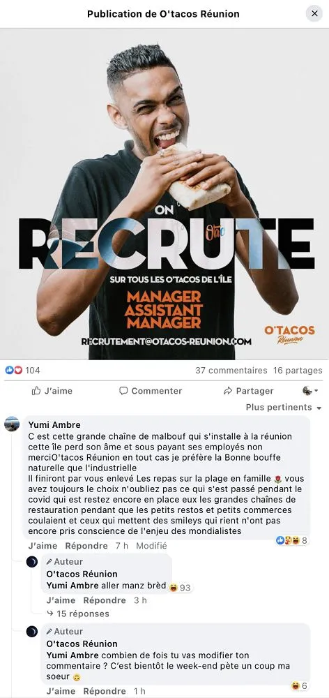
Task: View 93 reactions on 'aller manz brèd' reply
Action: (181, 588)
